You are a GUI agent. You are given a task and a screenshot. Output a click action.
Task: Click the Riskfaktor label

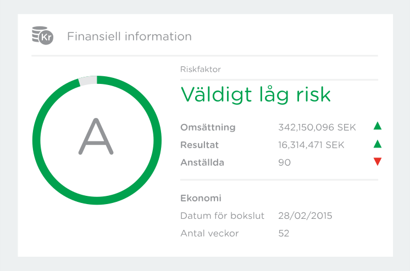pos(200,70)
